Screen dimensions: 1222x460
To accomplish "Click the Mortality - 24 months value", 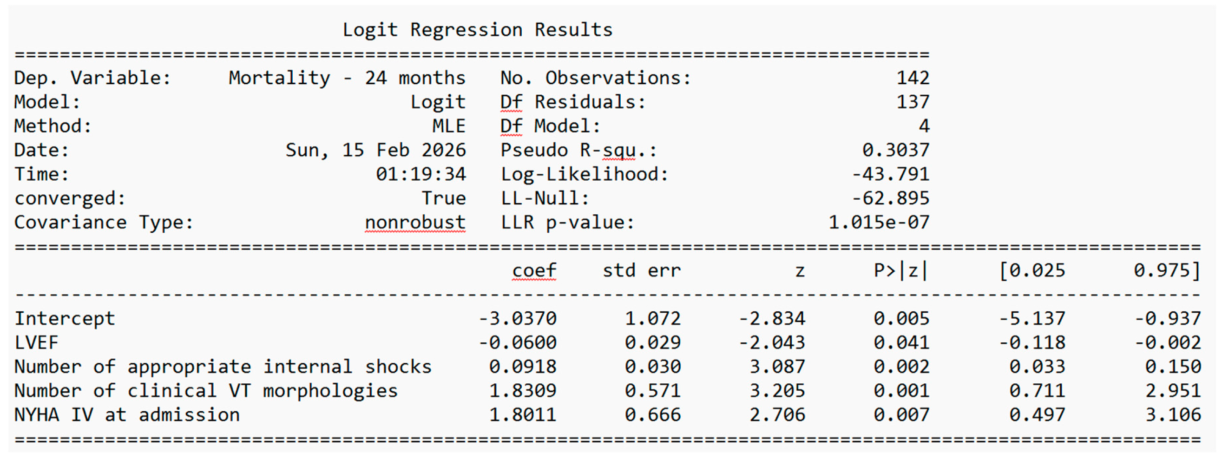I will point(347,78).
